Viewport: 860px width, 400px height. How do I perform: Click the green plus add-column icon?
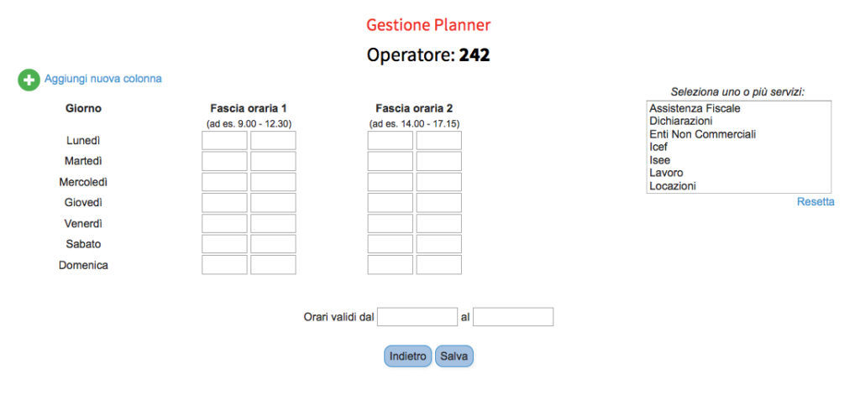(29, 80)
